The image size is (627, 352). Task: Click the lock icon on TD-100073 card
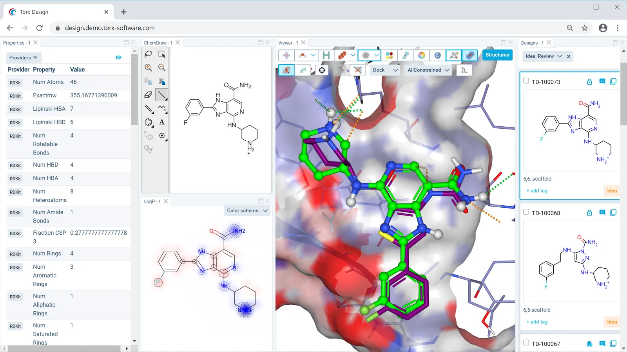[589, 81]
